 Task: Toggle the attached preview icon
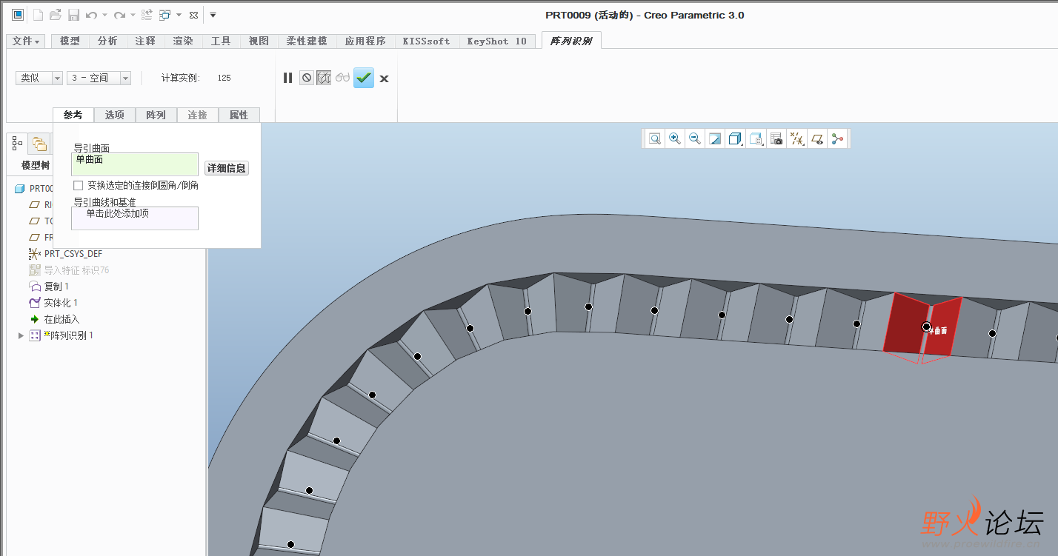[x=324, y=78]
